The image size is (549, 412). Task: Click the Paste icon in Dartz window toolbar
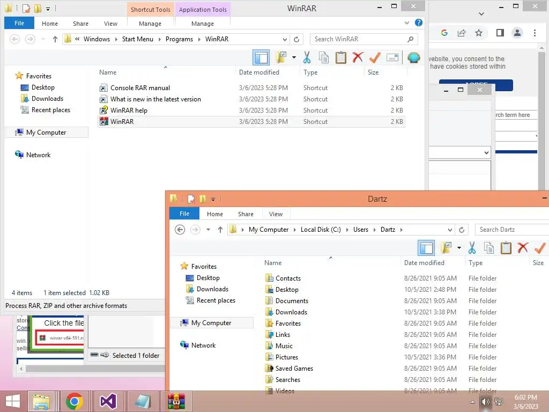(x=506, y=248)
